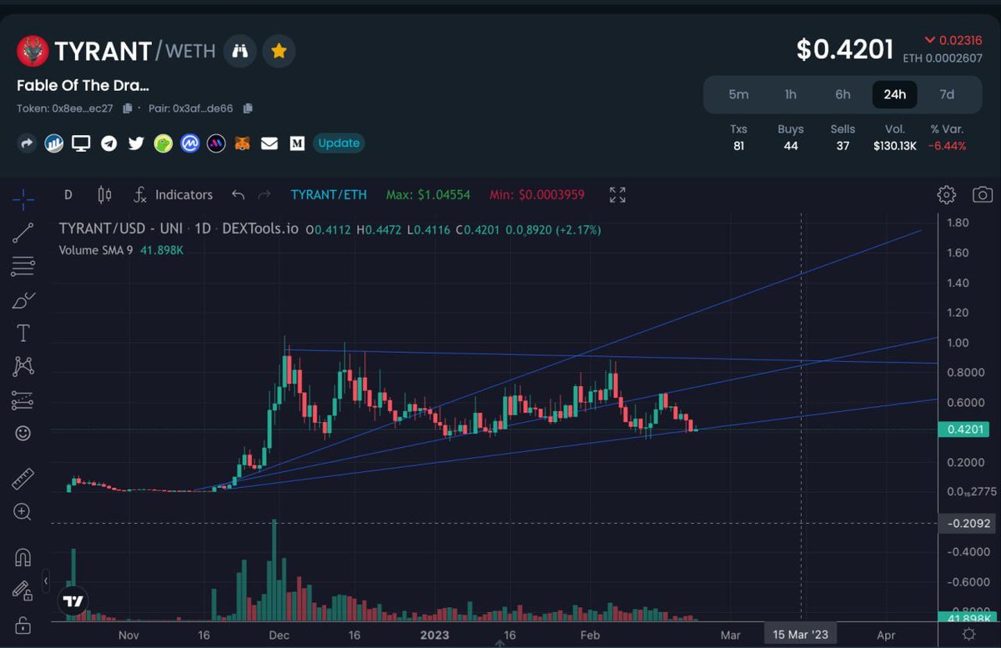The height and width of the screenshot is (648, 1001).
Task: Click the share arrow icon
Action: pos(27,143)
